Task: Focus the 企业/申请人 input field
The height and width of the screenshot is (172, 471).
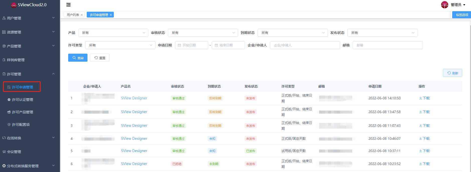Action: click(305, 45)
